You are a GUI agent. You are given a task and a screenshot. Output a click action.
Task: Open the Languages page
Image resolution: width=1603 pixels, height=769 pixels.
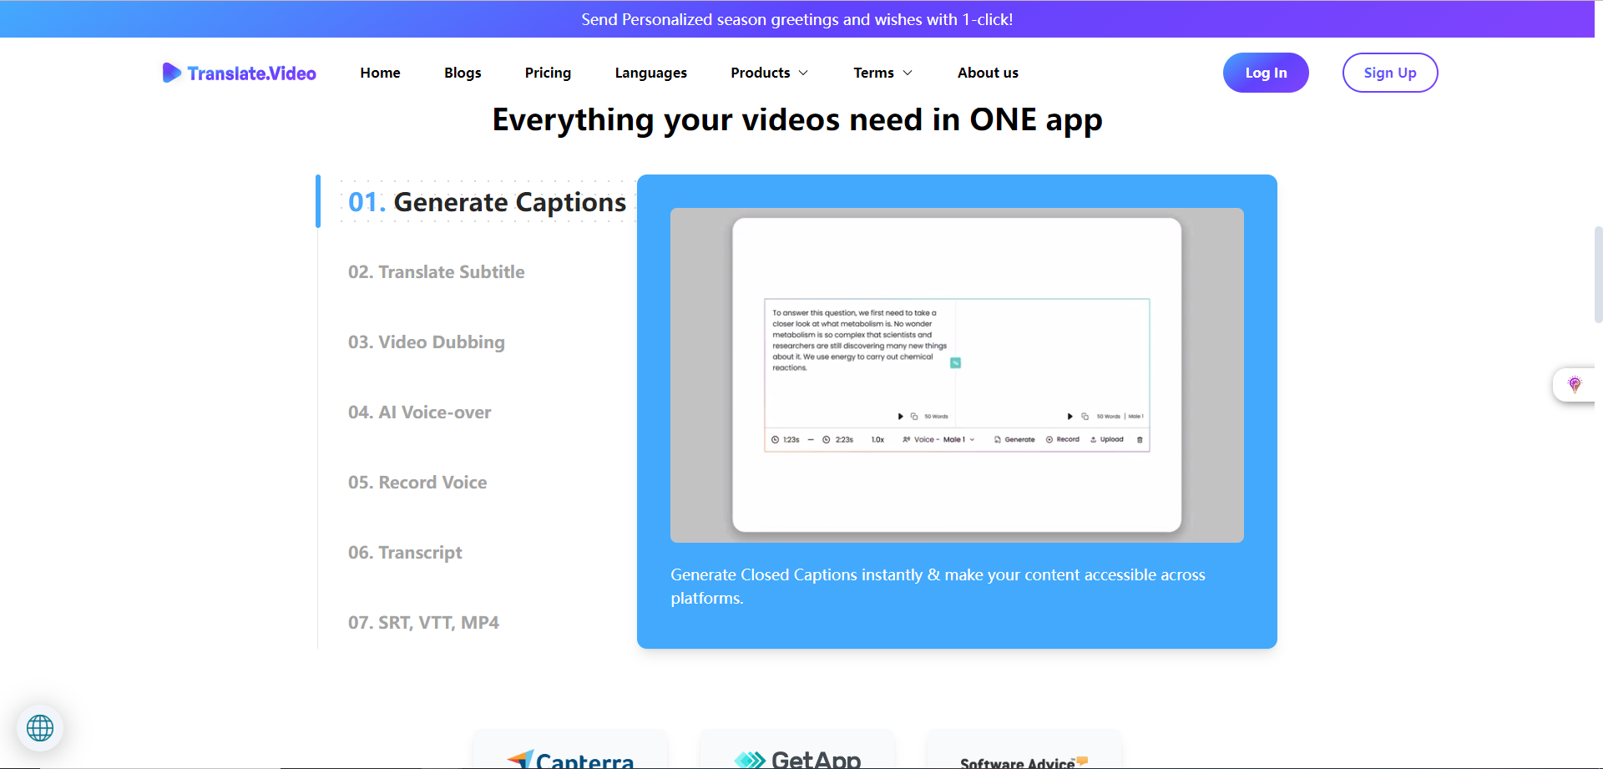(x=650, y=73)
